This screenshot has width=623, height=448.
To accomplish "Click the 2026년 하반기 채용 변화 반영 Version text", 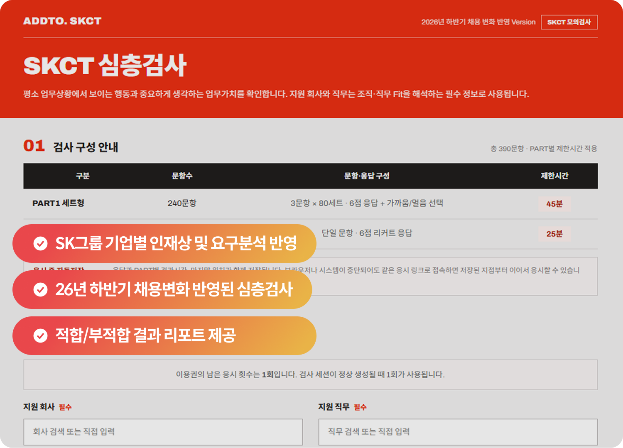I will (478, 22).
